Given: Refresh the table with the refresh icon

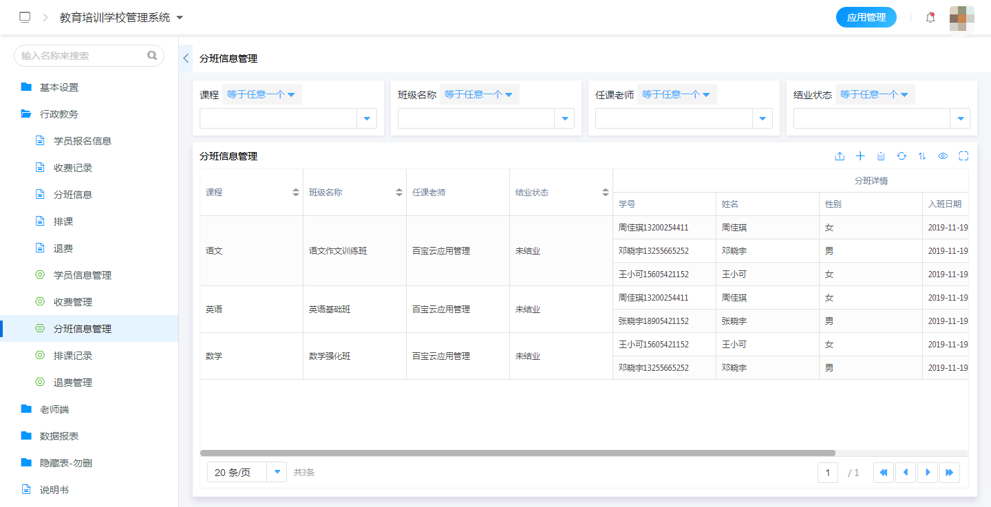Looking at the screenshot, I should click(902, 156).
